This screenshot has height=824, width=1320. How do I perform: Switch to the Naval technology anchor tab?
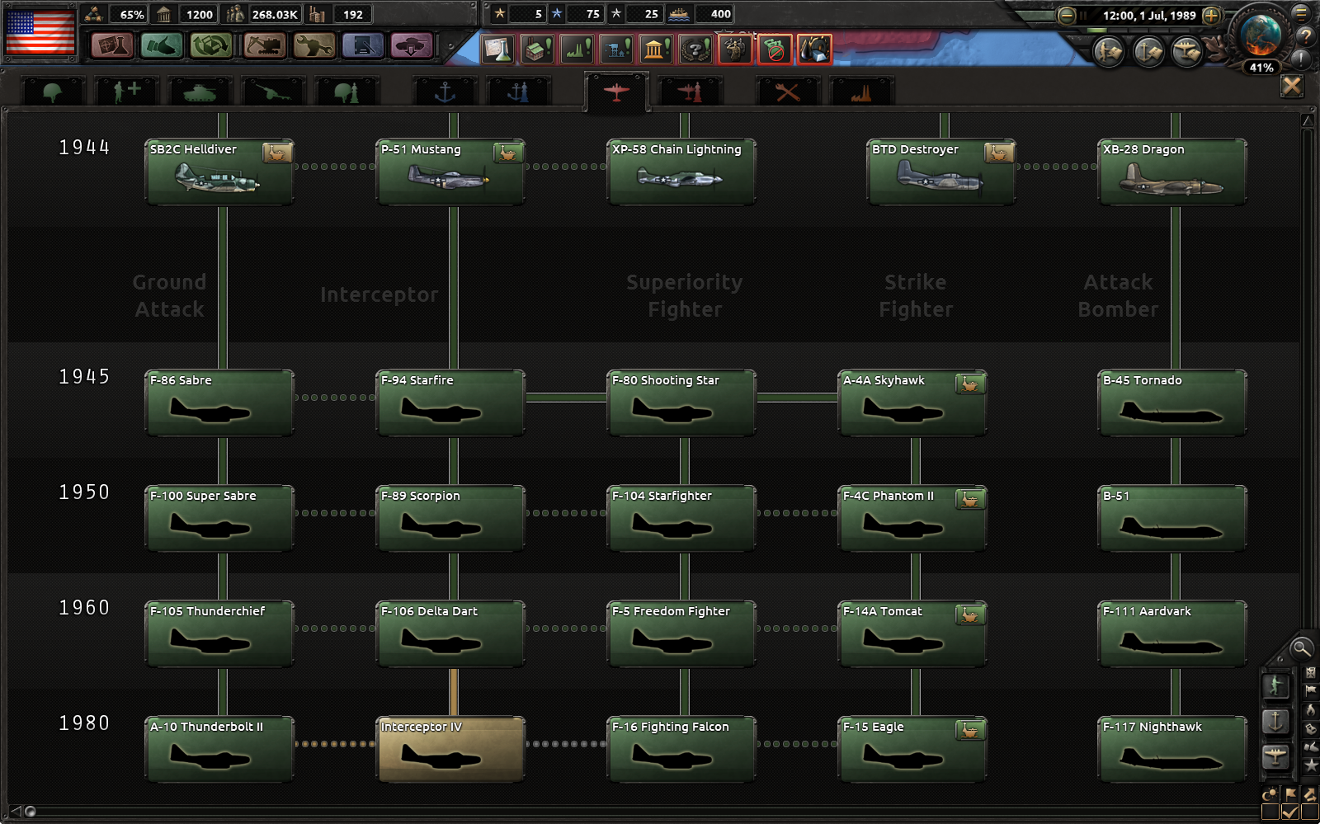445,92
